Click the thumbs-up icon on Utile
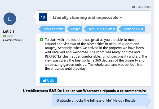The width and height of the screenshot is (159, 109). (44, 81)
